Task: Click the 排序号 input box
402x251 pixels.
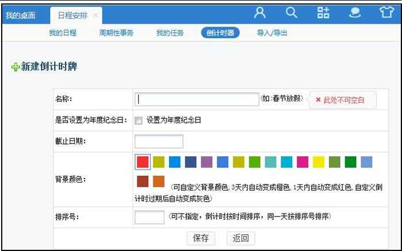Action: (150, 217)
